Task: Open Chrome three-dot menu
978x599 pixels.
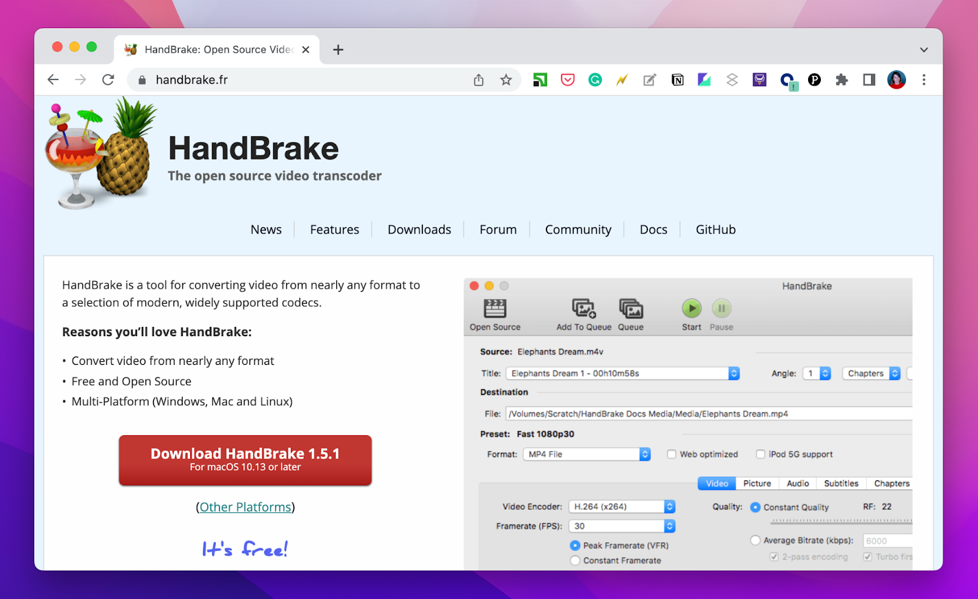Action: 924,79
